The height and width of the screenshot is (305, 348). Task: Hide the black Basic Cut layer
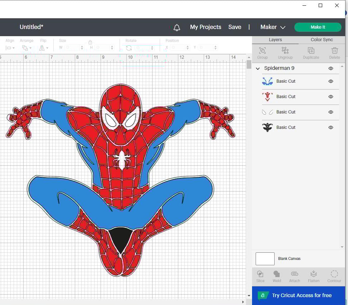coord(331,127)
